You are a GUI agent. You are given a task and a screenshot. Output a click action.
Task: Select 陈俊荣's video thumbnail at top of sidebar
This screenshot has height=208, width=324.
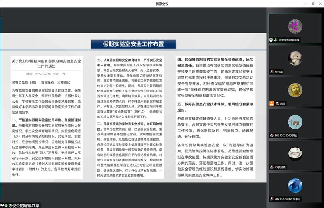pos(295,25)
